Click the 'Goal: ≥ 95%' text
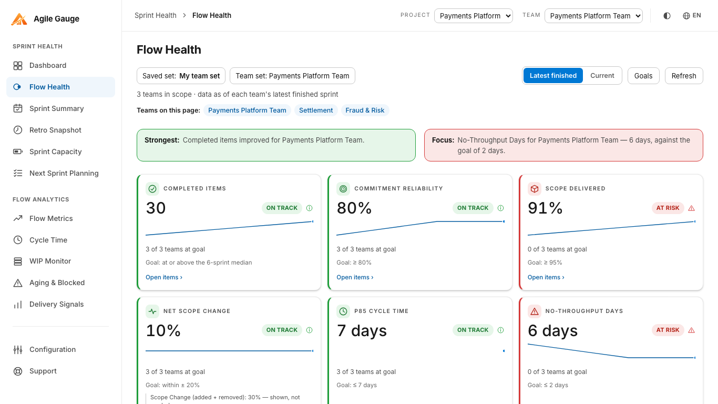The width and height of the screenshot is (718, 404). coord(545,262)
